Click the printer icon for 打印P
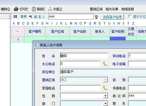The width and height of the screenshot is (146, 106). click(16, 9)
